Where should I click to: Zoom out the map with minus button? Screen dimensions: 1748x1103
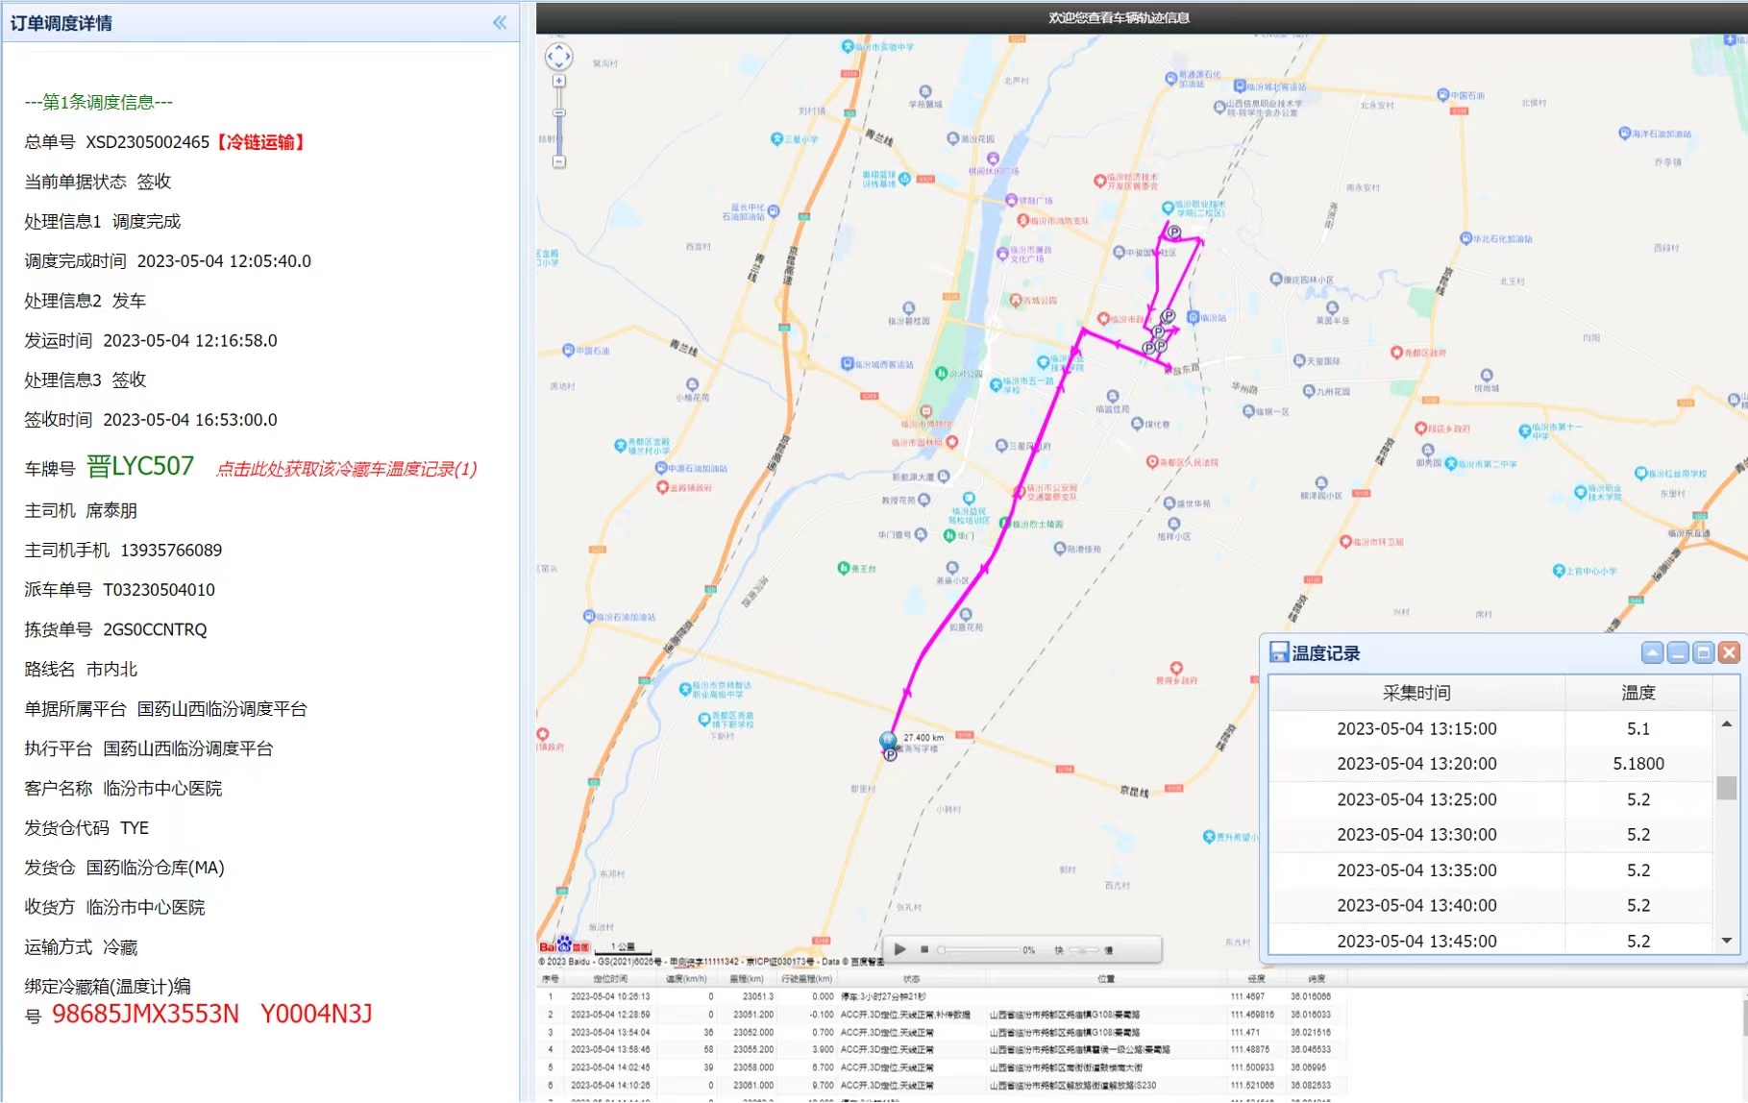[x=559, y=161]
